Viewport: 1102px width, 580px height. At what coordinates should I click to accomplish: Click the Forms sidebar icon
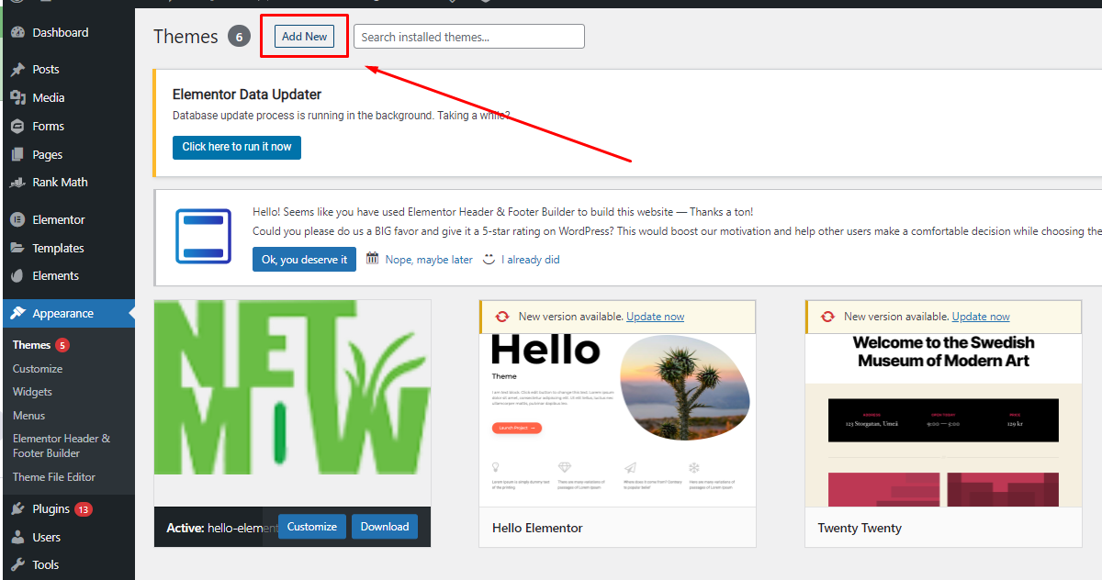(x=17, y=126)
